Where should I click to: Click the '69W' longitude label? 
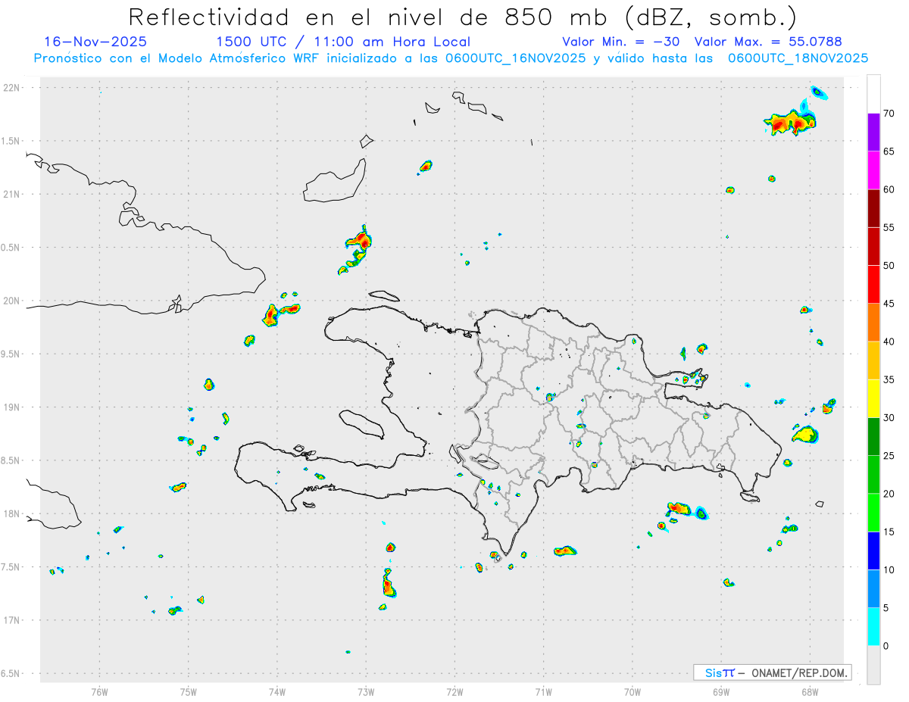(x=721, y=691)
